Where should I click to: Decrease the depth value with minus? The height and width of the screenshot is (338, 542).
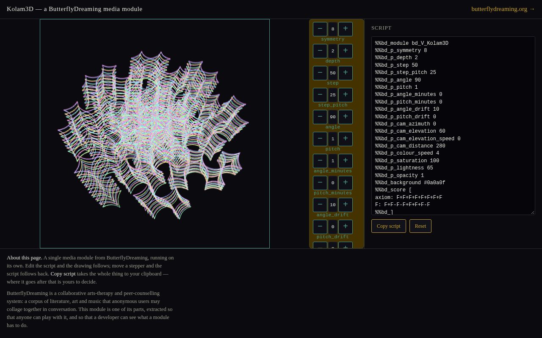(320, 51)
